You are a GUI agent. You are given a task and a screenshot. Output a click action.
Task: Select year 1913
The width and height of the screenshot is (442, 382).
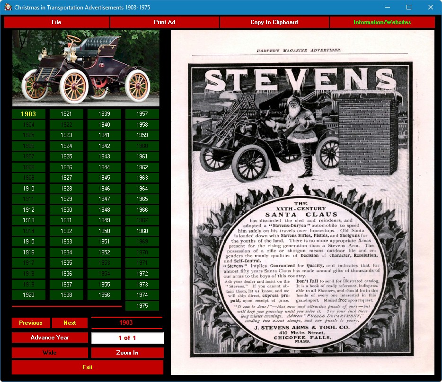click(28, 220)
